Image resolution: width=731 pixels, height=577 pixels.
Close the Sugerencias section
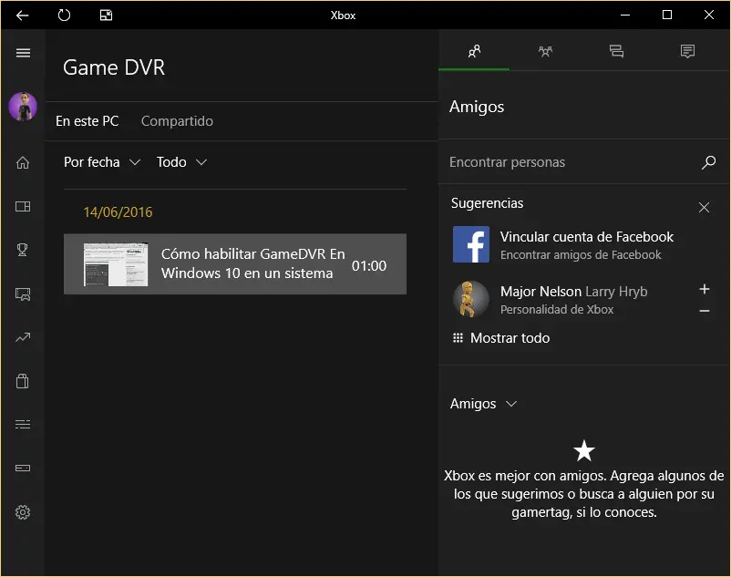(x=704, y=208)
